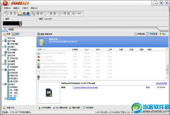Sort by the 上传 column header

pyautogui.click(x=110, y=49)
